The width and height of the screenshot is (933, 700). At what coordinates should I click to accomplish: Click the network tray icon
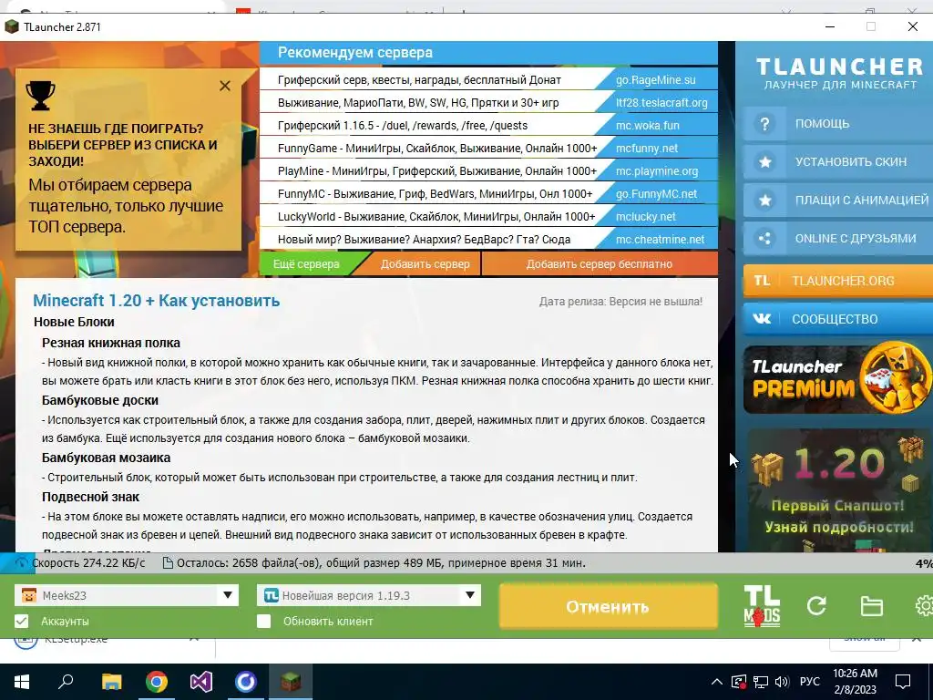point(761,682)
